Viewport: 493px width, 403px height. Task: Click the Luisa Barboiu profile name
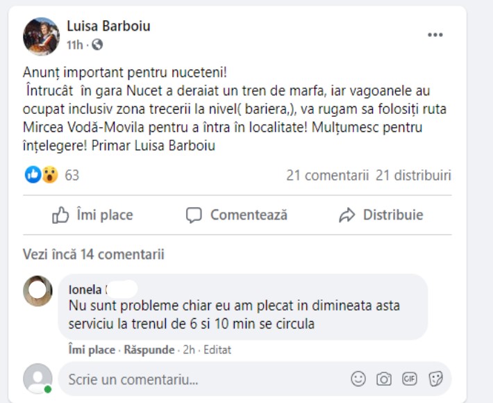pos(108,26)
